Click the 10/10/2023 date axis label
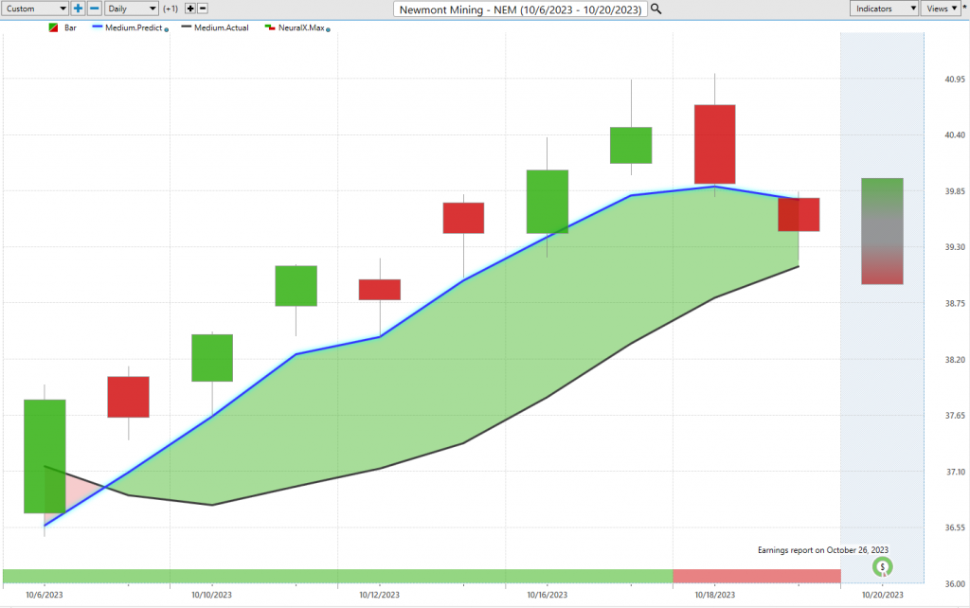Viewport: 970px width, 608px height. 211,595
